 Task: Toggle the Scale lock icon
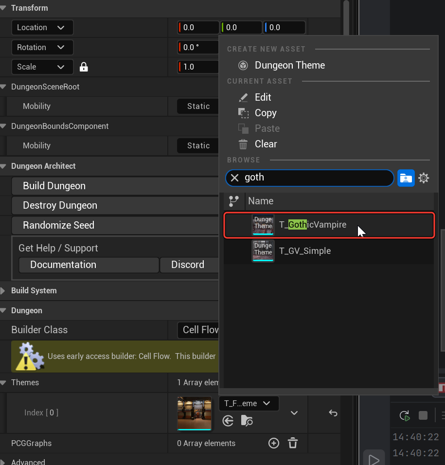point(84,67)
